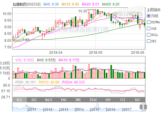Click the 10.30 high price candlestick
The height and width of the screenshot is (113, 166).
pos(96,12)
